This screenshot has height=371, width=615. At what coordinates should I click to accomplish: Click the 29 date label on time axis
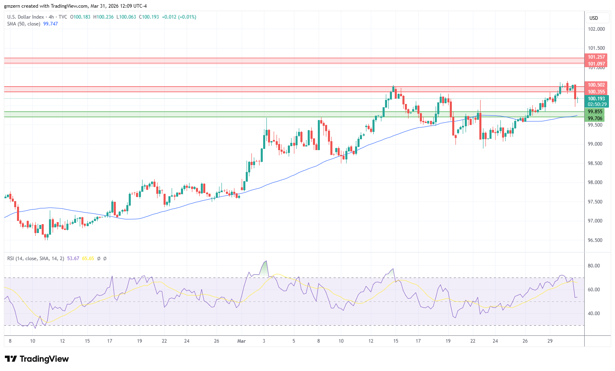pos(550,341)
